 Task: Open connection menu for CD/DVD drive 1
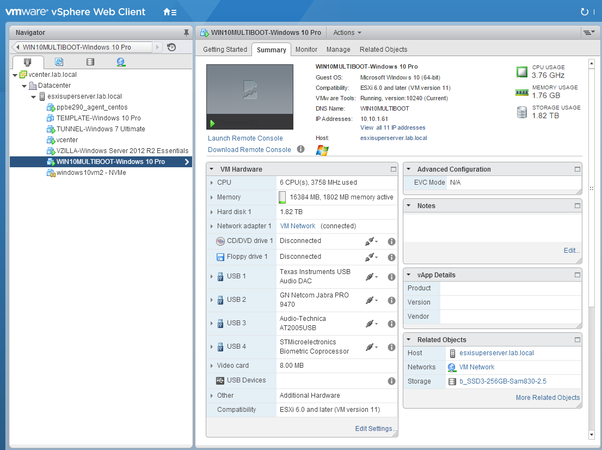(x=371, y=241)
